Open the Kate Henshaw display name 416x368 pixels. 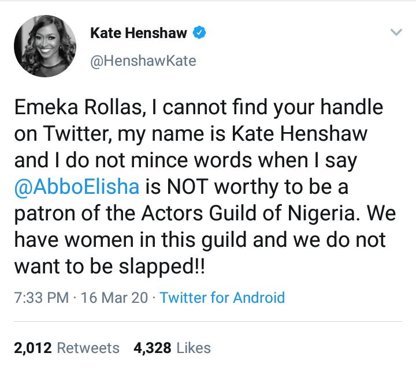(139, 33)
